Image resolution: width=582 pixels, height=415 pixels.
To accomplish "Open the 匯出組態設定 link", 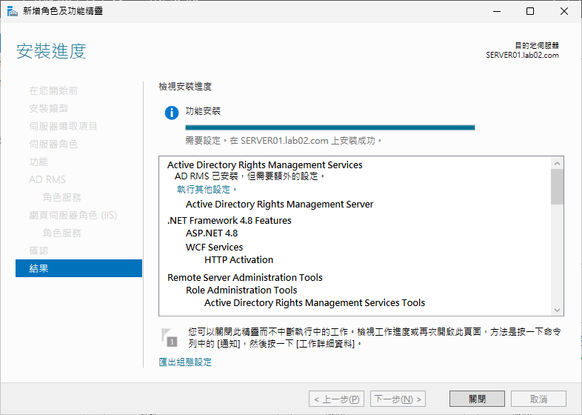I will pyautogui.click(x=185, y=362).
